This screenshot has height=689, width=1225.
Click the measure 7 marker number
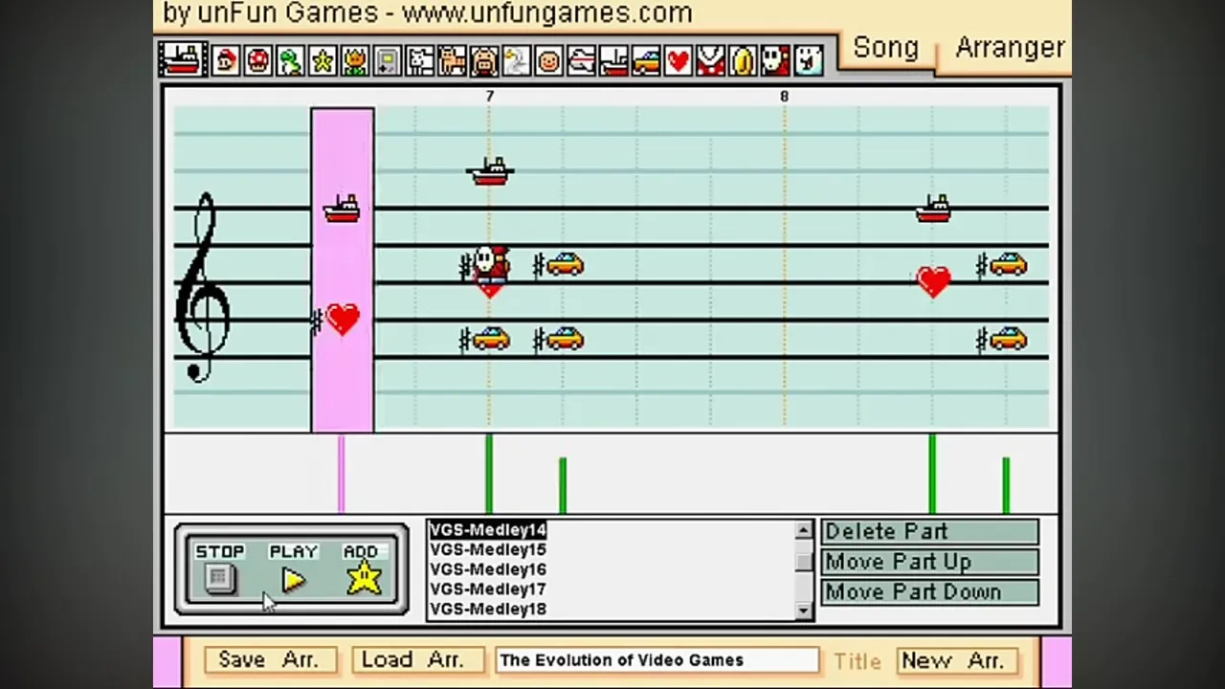pyautogui.click(x=490, y=97)
